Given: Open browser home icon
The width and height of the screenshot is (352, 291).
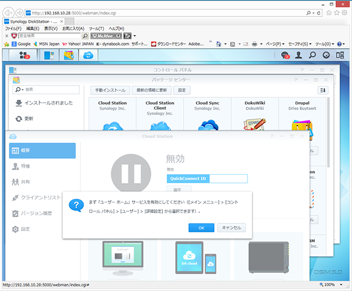Looking at the screenshot, I should pos(329,13).
